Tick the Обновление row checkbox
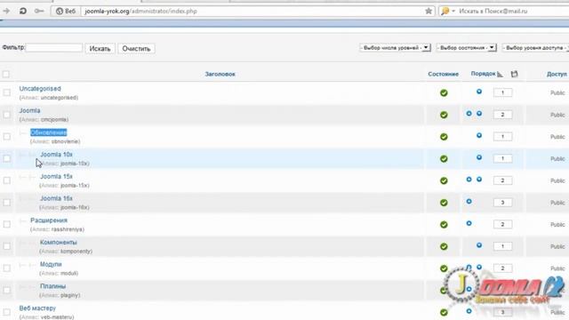The image size is (569, 320). click(x=6, y=136)
